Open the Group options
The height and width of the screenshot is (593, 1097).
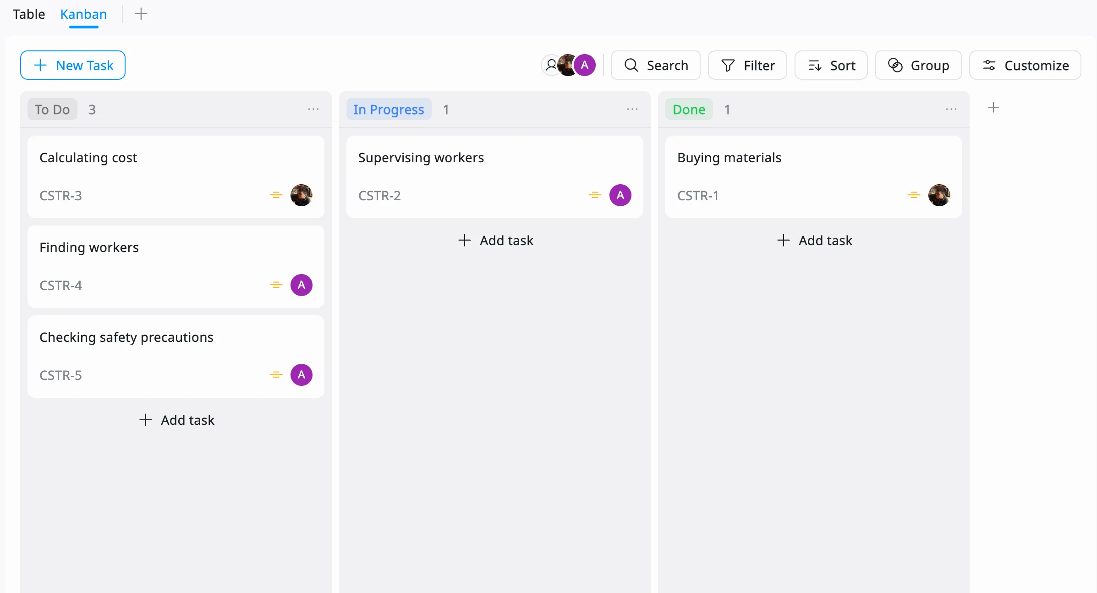tap(918, 65)
